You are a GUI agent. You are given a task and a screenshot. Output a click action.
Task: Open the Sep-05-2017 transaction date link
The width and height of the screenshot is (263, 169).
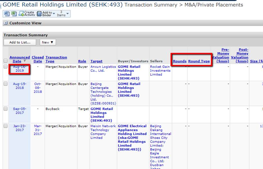coord(20,111)
